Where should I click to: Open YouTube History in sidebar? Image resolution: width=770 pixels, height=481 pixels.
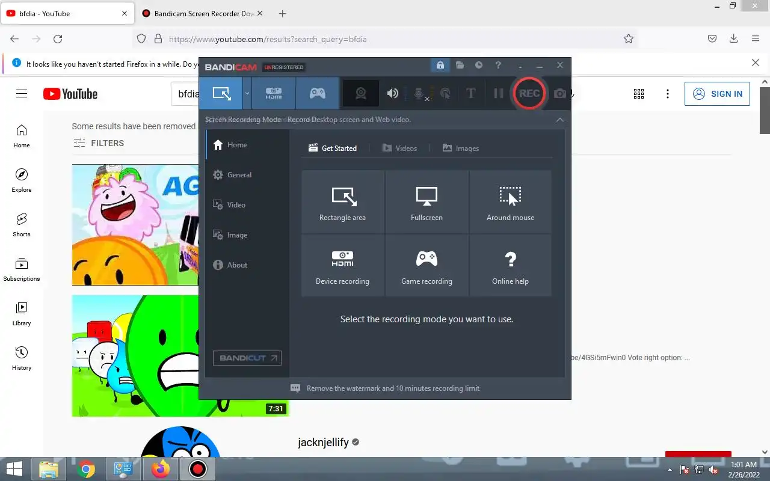pos(22,359)
